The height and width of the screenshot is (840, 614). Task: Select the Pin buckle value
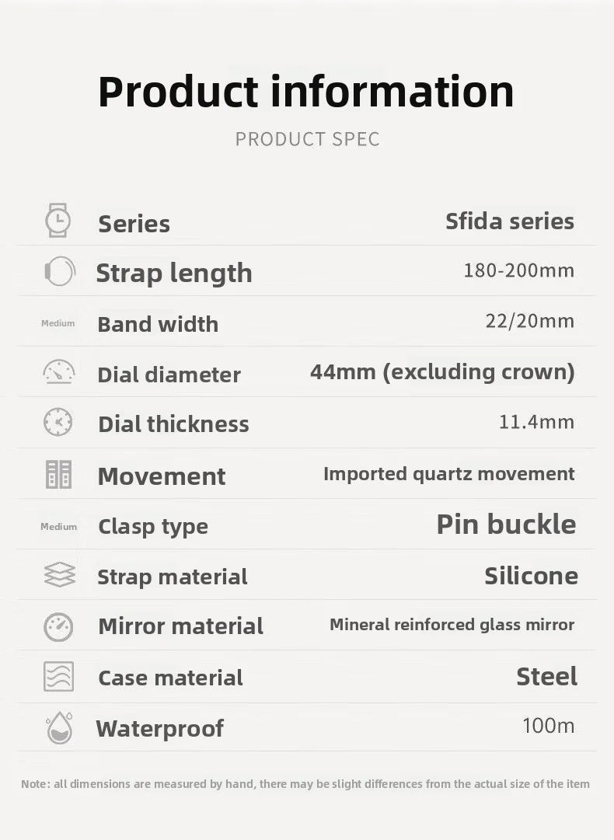(506, 525)
